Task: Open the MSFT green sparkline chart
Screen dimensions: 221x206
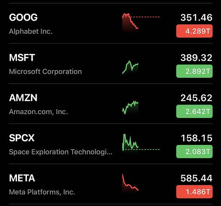Action: point(130,67)
